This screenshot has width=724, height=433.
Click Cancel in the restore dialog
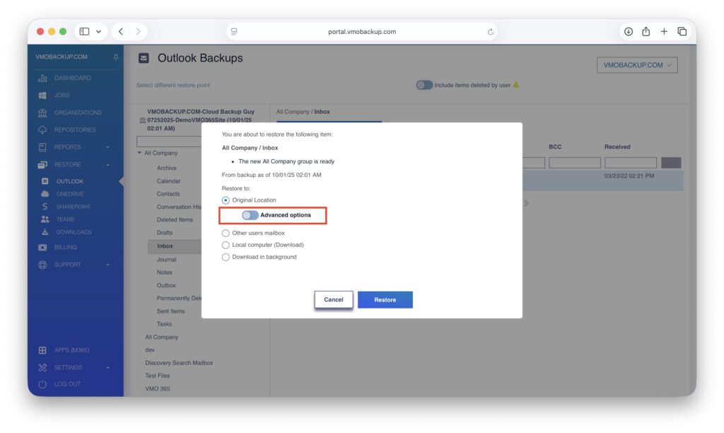click(333, 300)
